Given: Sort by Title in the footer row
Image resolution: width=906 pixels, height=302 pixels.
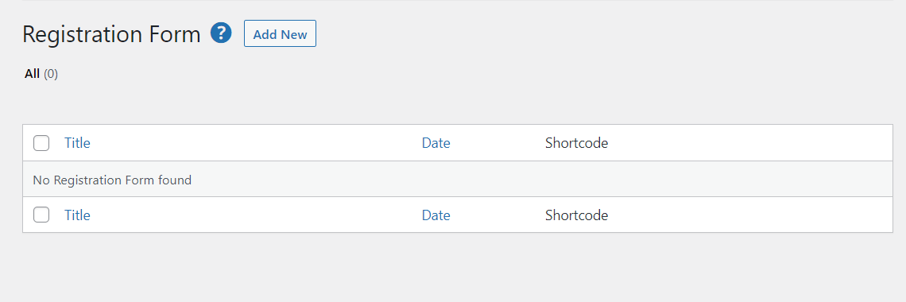Looking at the screenshot, I should point(77,215).
